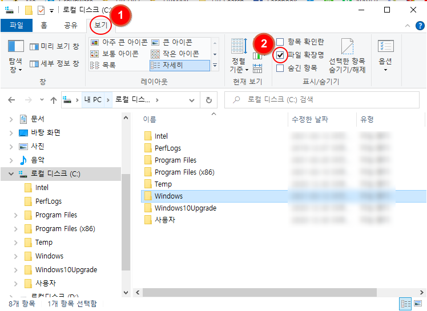Open the 정렬 기준 sort menu

point(239,56)
